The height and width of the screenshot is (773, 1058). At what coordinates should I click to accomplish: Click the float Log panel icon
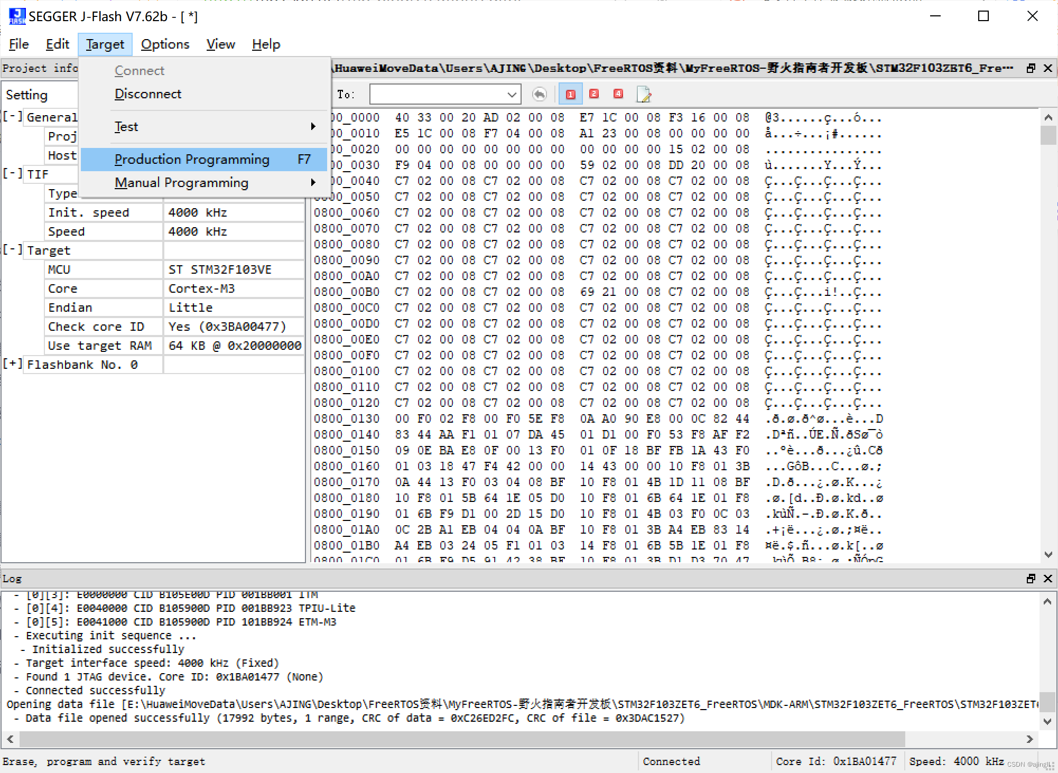tap(1030, 579)
